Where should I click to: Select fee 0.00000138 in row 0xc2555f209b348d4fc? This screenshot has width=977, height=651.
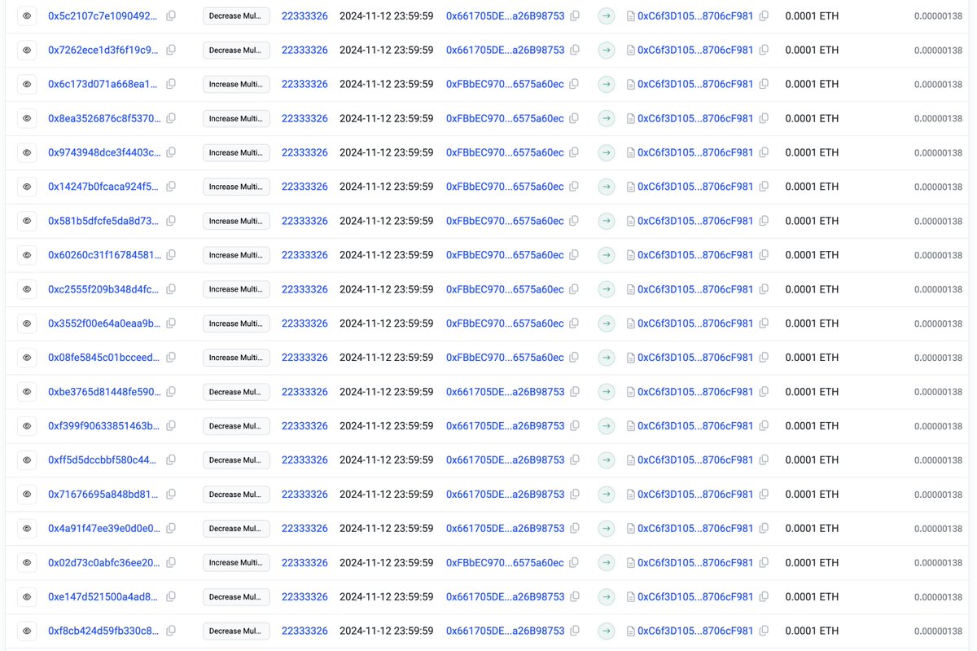[938, 290]
